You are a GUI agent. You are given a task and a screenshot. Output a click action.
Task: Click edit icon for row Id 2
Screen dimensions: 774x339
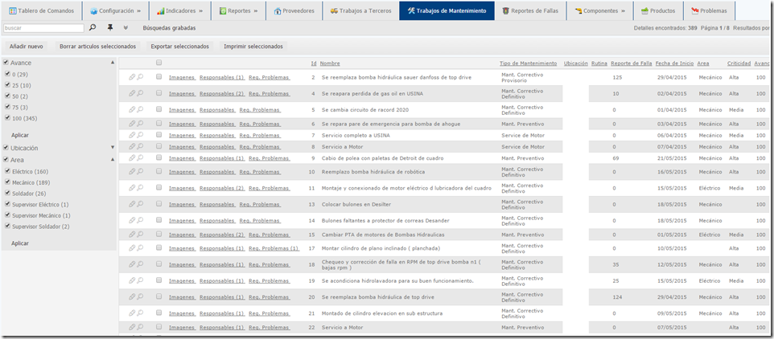132,77
